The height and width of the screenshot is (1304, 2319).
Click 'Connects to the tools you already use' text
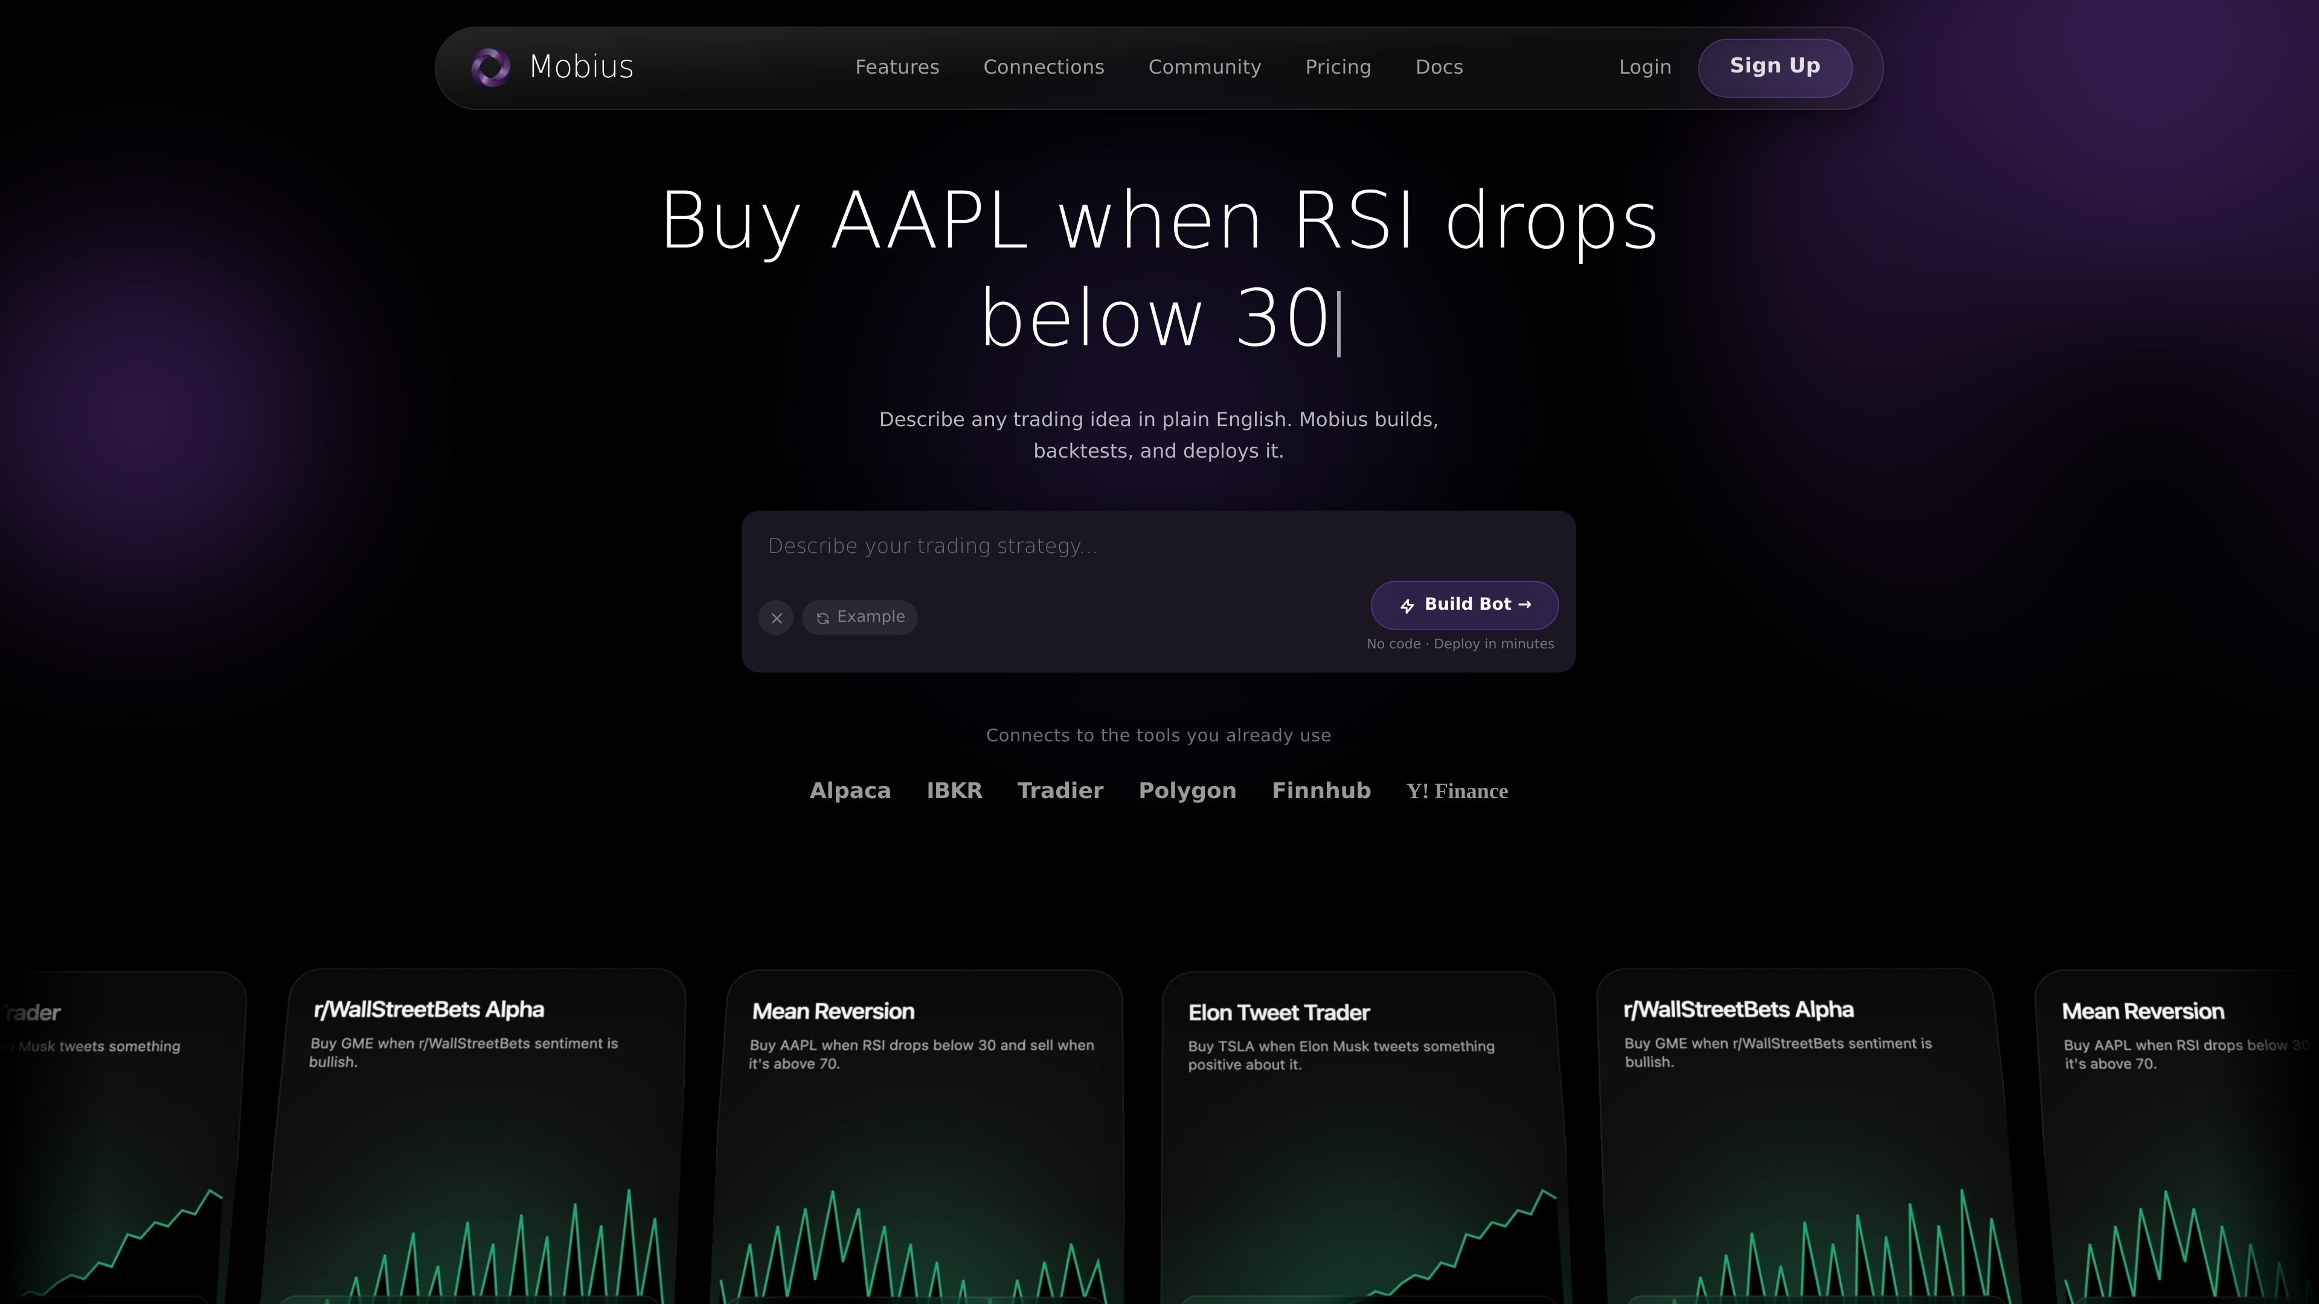(1159, 736)
